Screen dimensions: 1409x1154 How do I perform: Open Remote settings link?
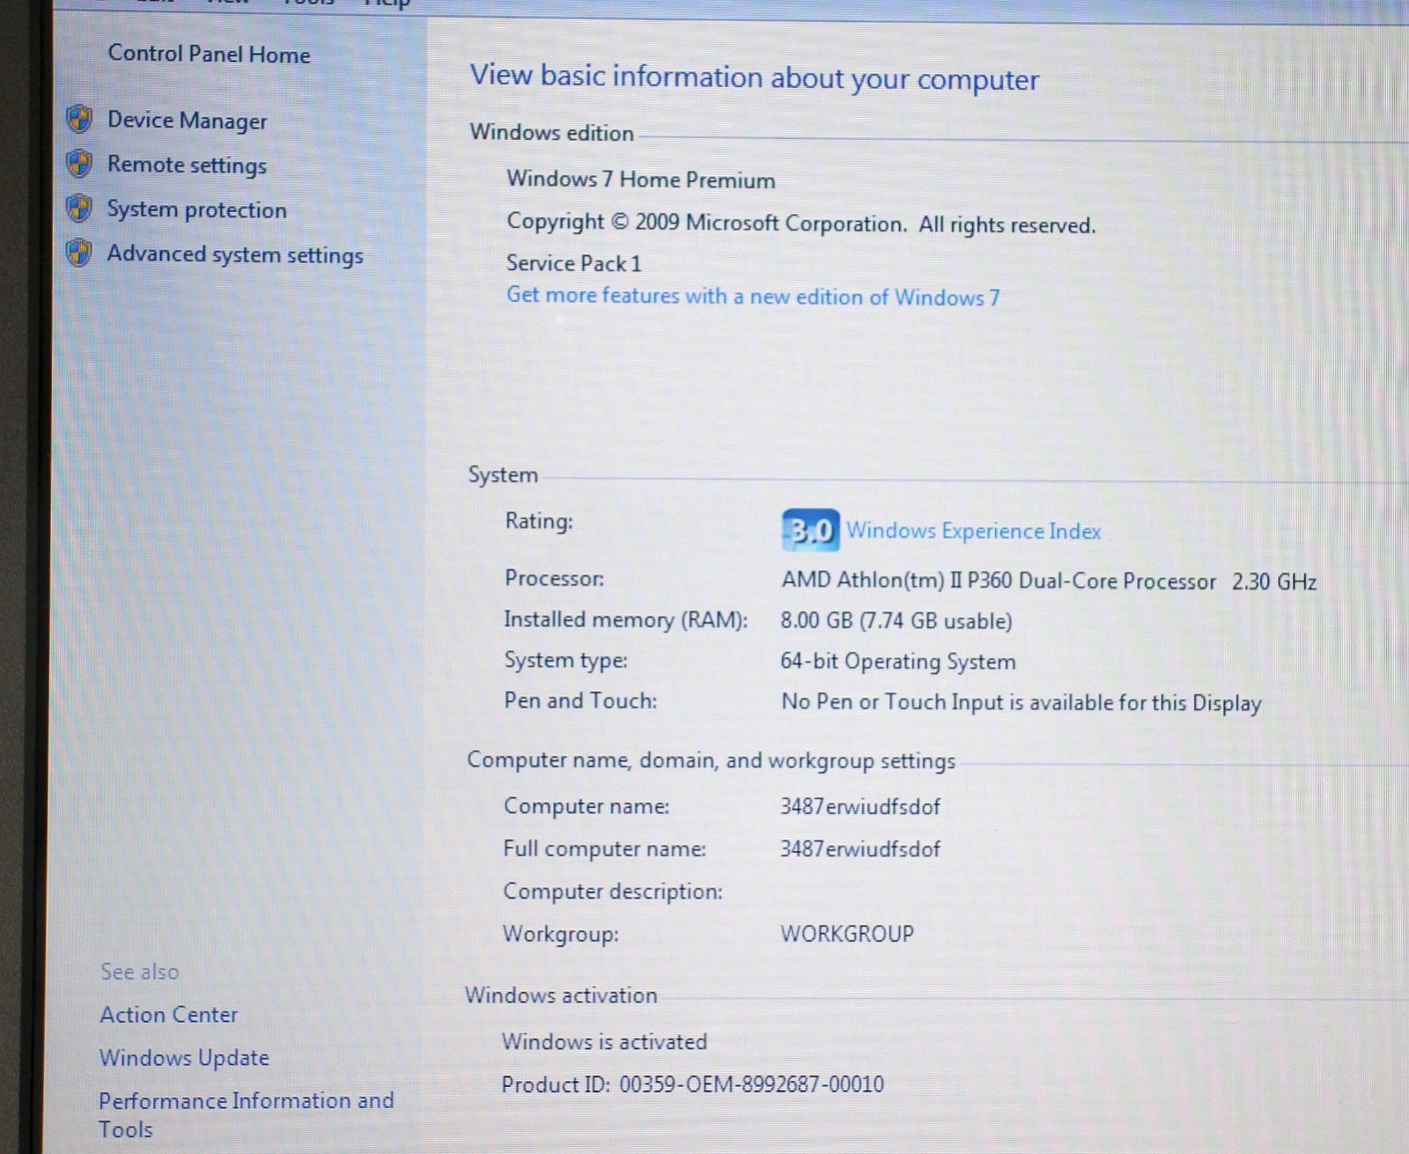187,165
